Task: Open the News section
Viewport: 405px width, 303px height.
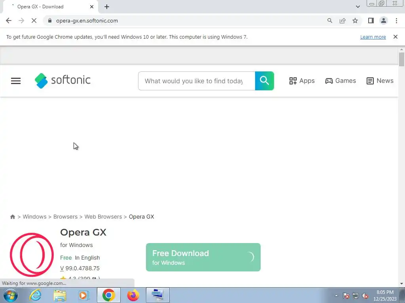Action: click(380, 80)
